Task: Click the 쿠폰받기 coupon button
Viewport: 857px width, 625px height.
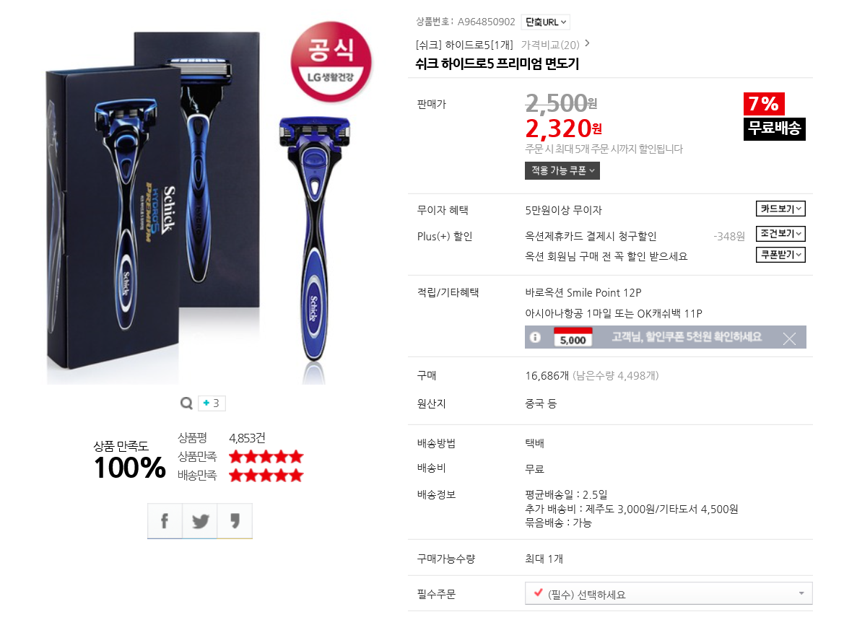Action: [x=780, y=255]
